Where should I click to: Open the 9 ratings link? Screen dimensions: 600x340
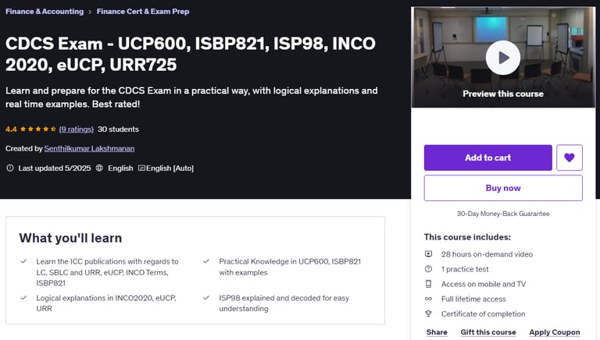(x=76, y=129)
